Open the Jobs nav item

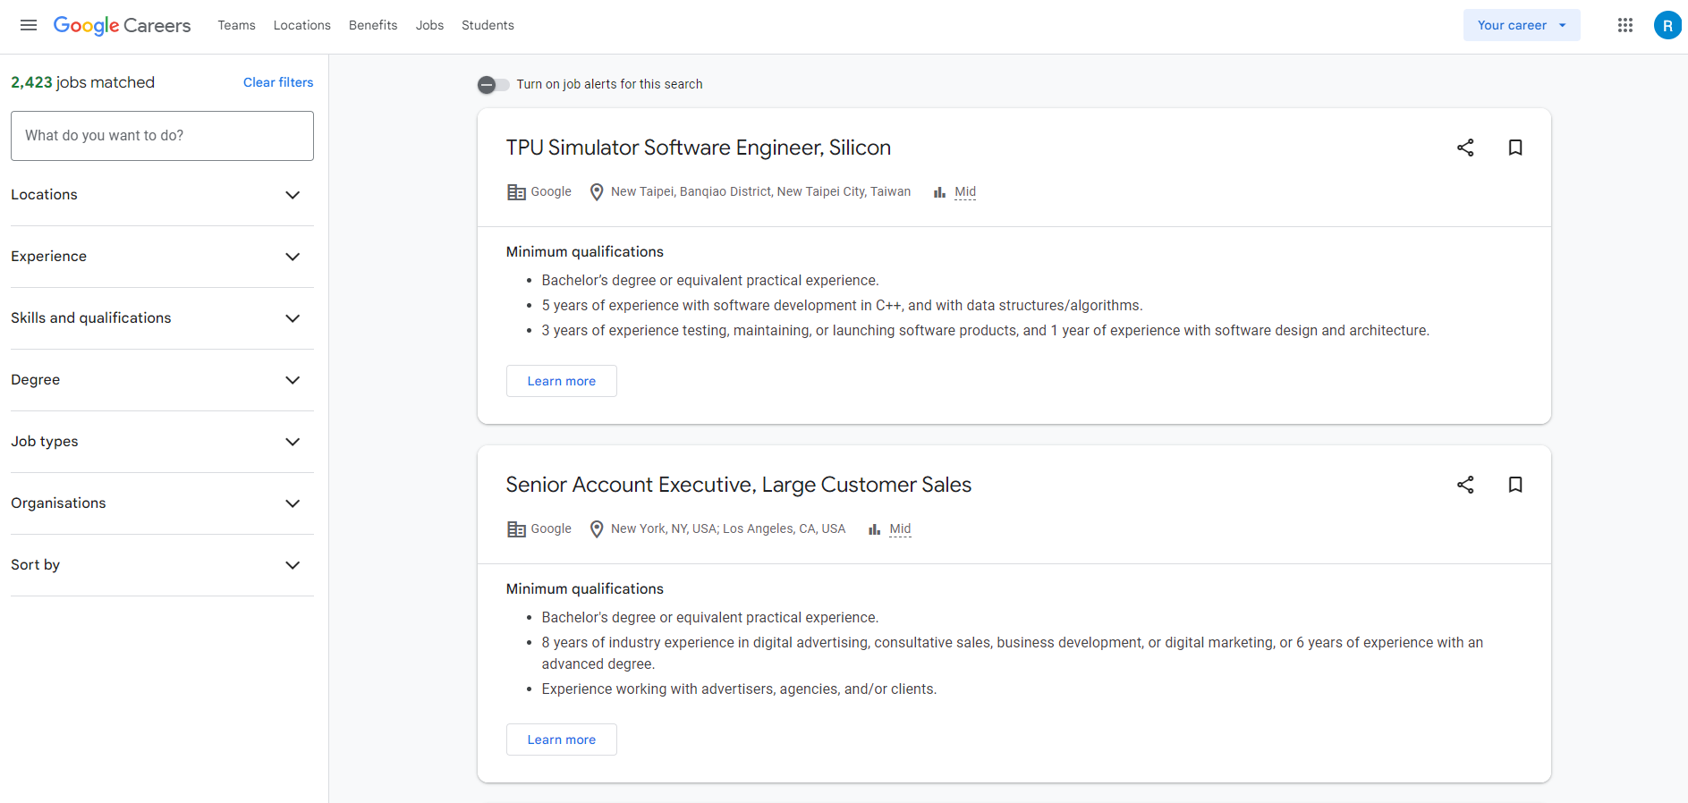coord(429,25)
